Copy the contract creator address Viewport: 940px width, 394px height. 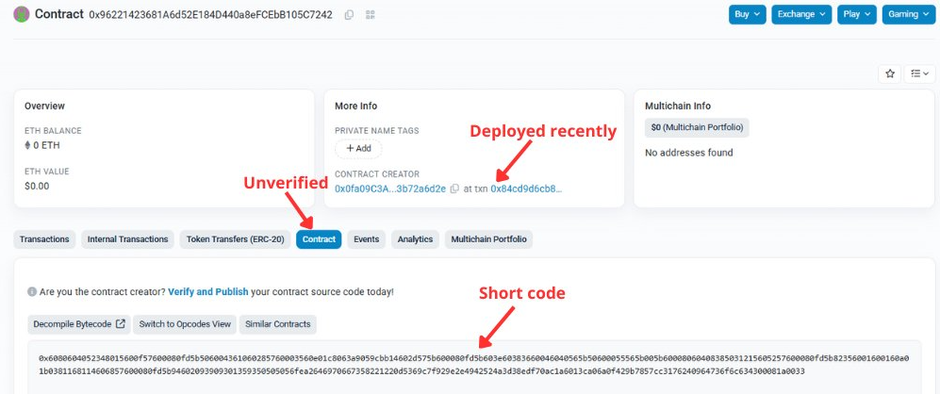tap(454, 189)
